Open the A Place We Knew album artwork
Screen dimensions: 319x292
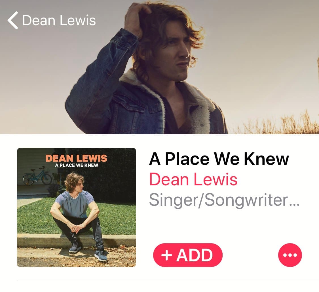point(77,207)
